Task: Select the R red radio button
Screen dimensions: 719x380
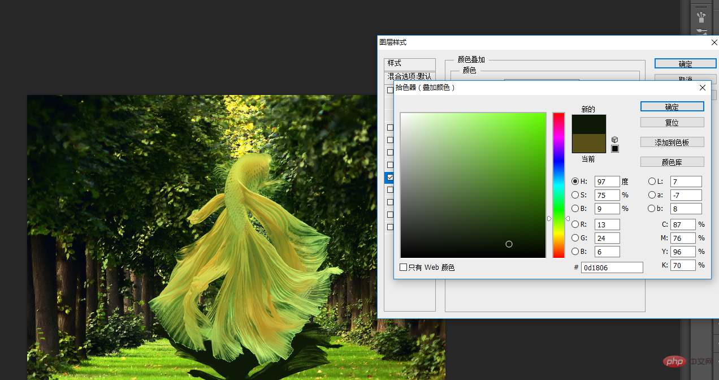Action: pos(575,224)
